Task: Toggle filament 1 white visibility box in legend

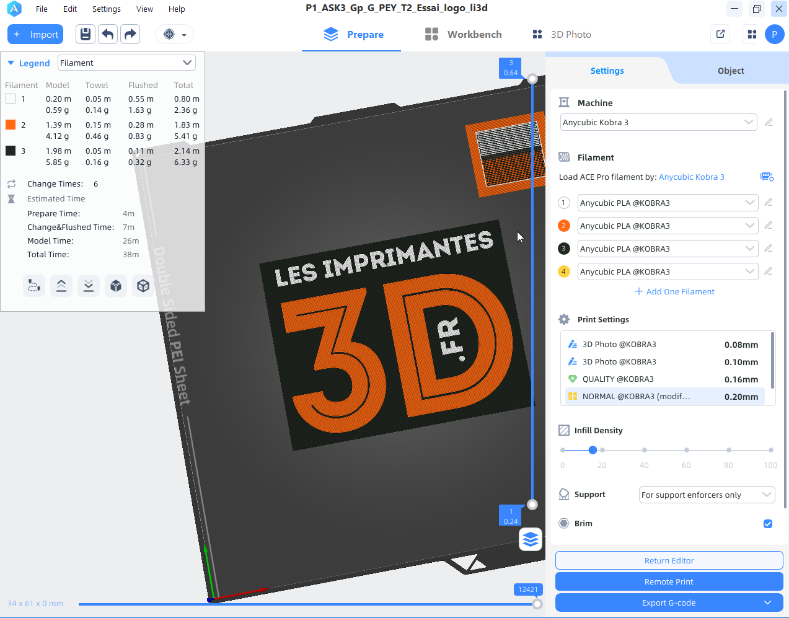Action: click(x=11, y=99)
